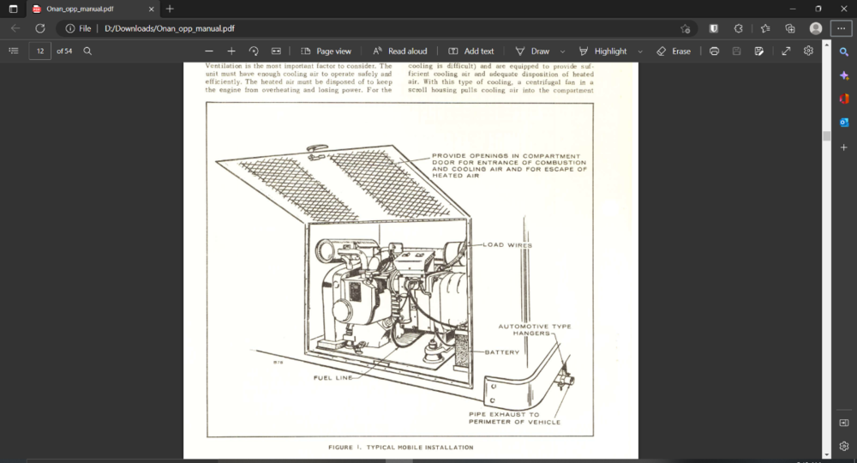The image size is (857, 463).
Task: Open PDF settings gear in toolbar
Action: point(808,51)
